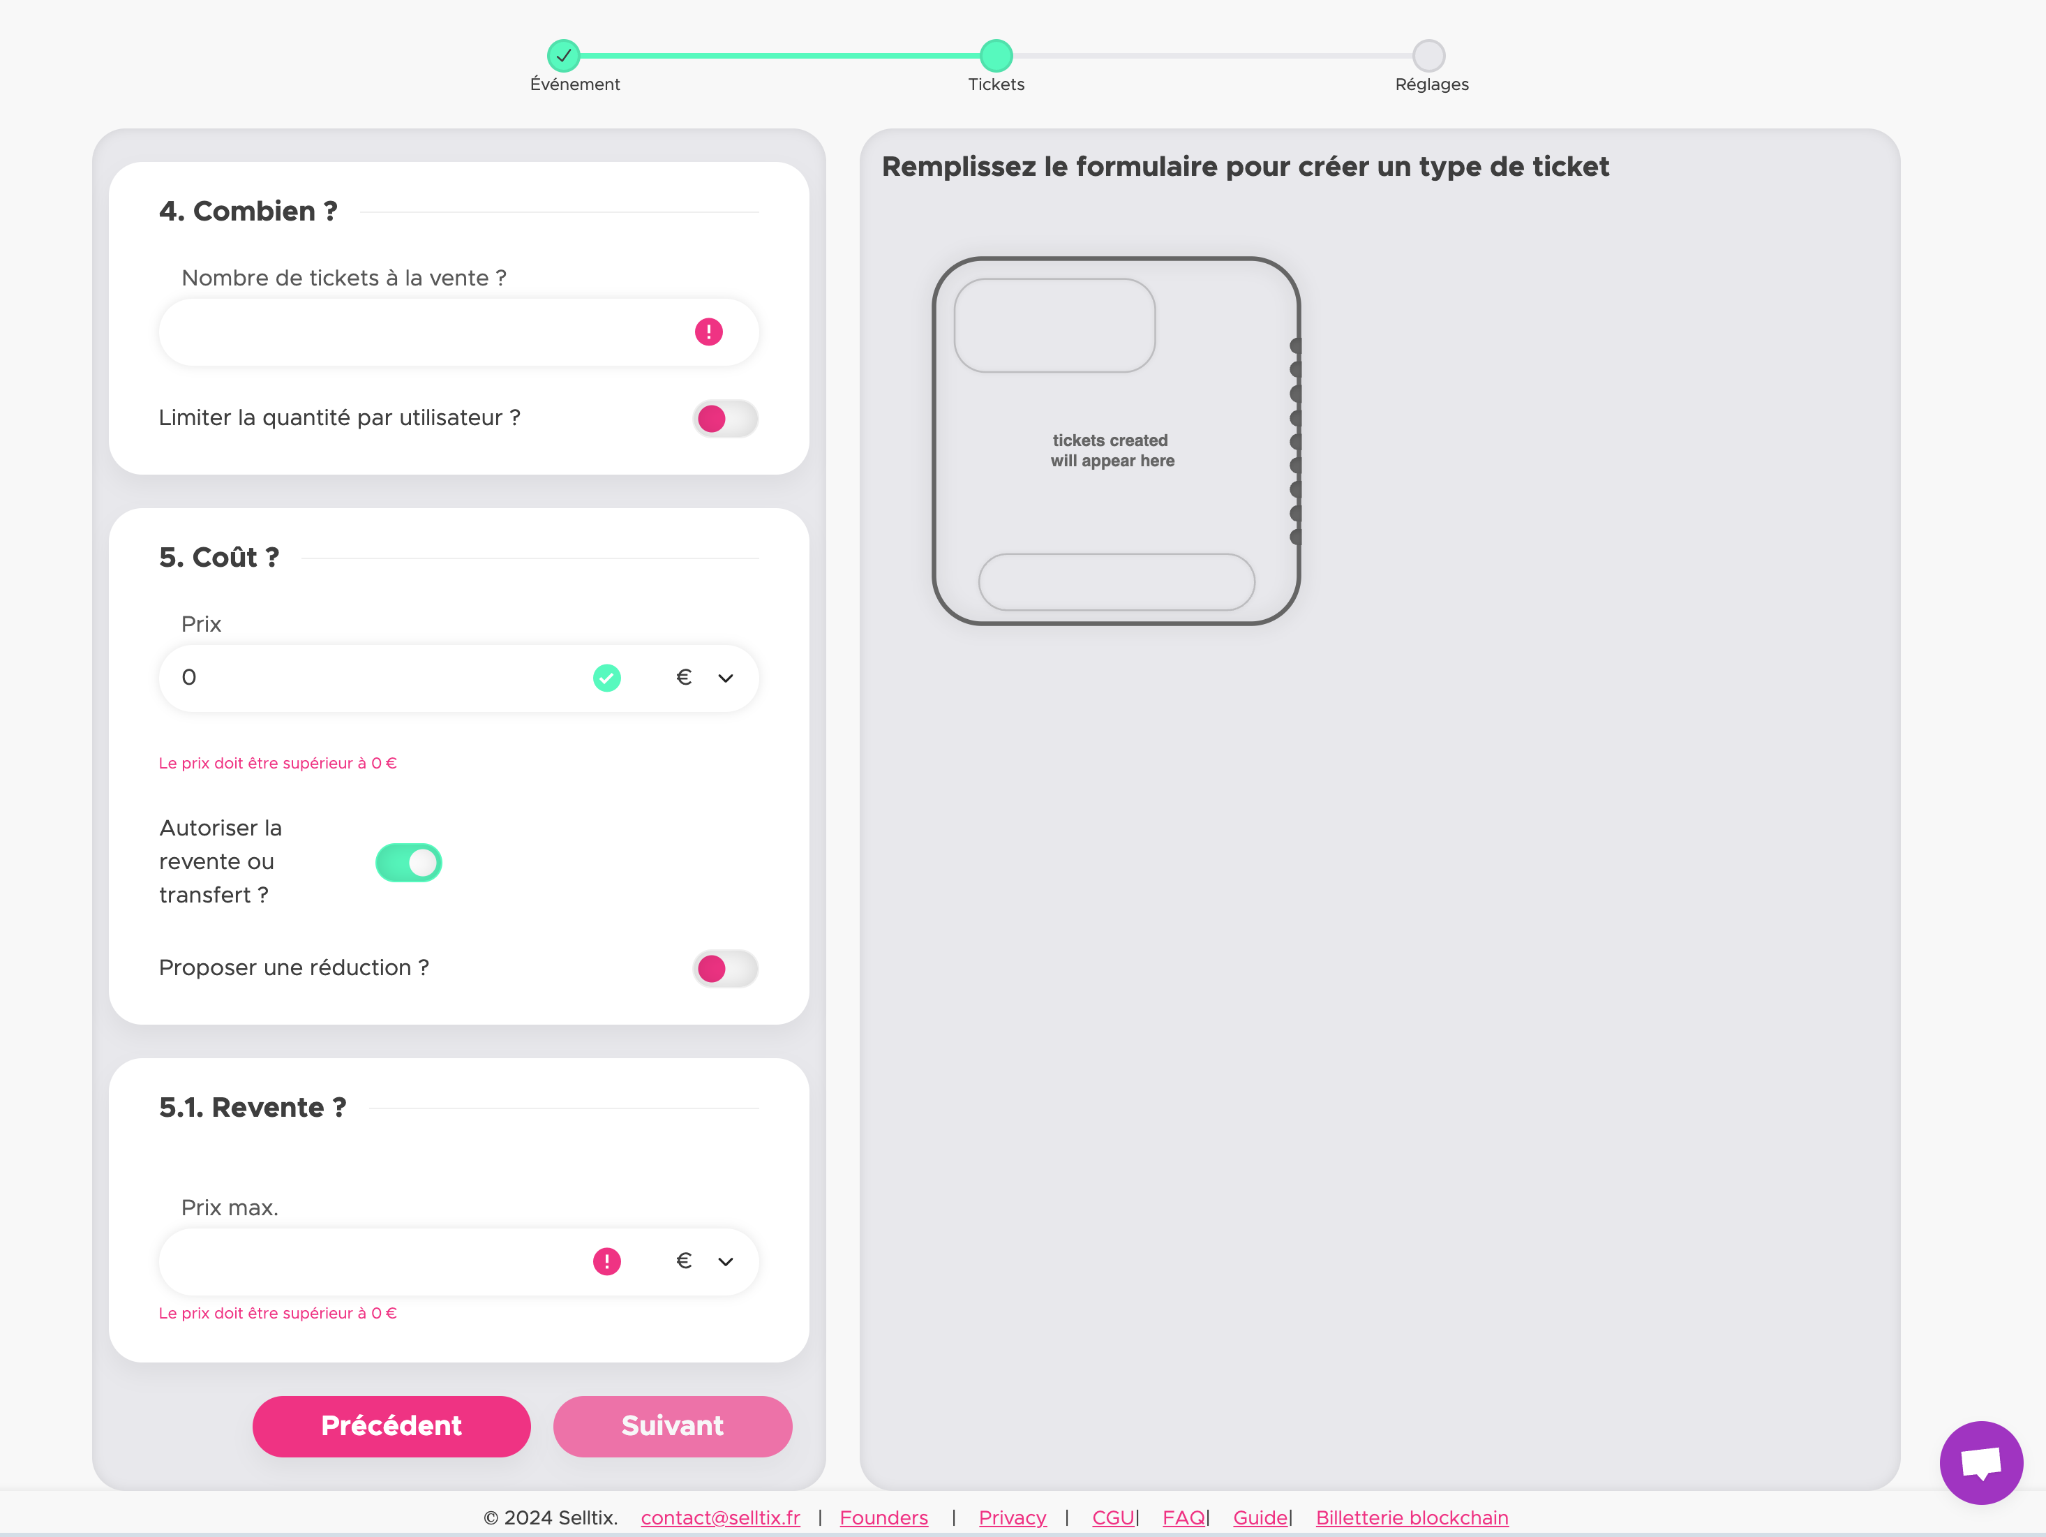Image resolution: width=2046 pixels, height=1537 pixels.
Task: Click the Suivant button
Action: [673, 1426]
